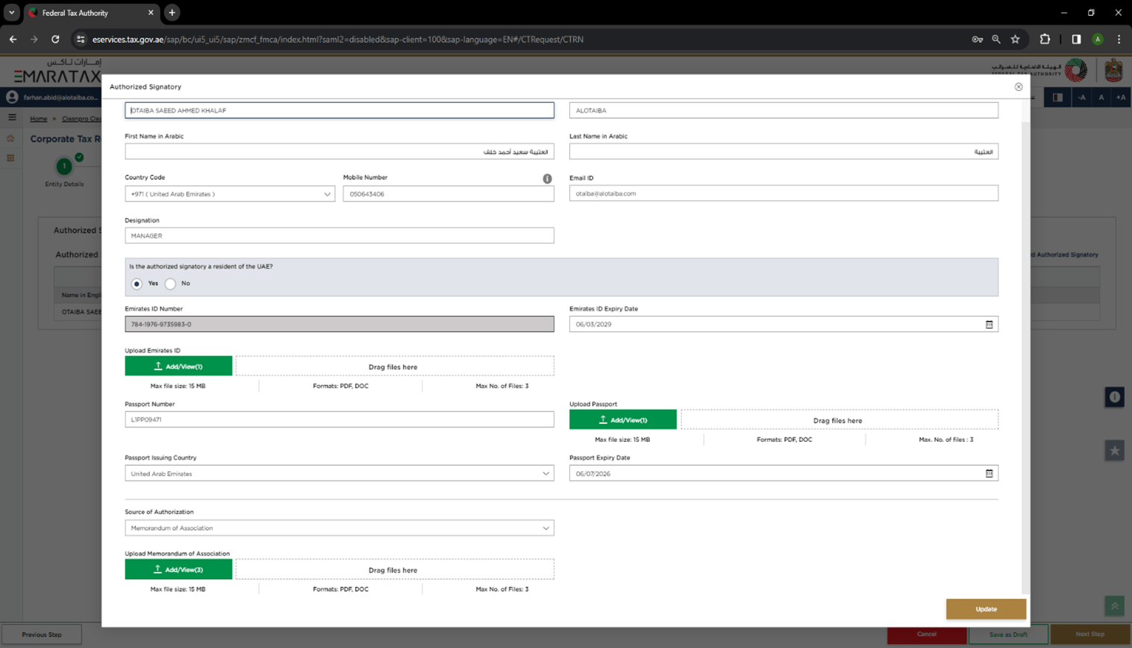Viewport: 1132px width, 648px height.
Task: Click the mobile number info icon
Action: point(547,178)
